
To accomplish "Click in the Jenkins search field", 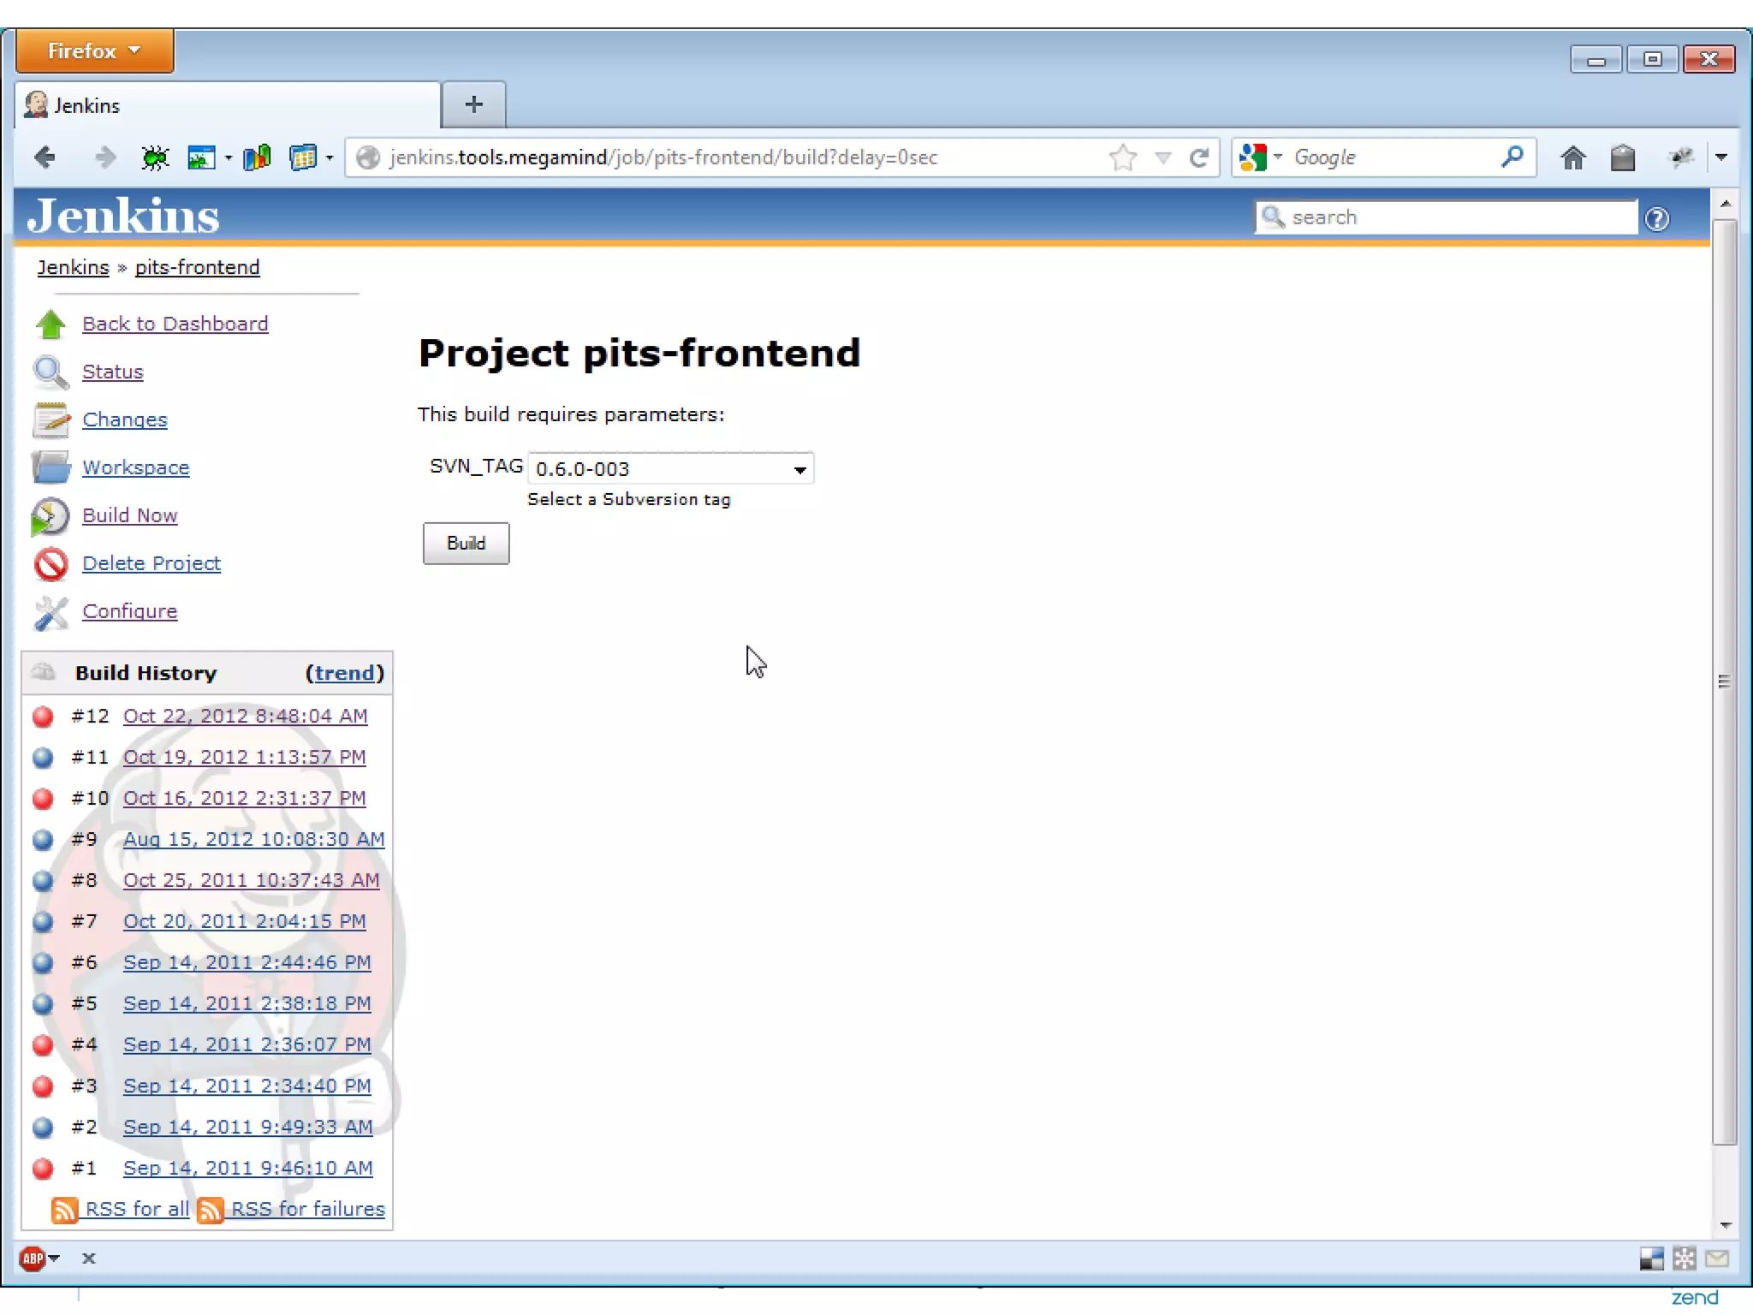I will point(1447,217).
